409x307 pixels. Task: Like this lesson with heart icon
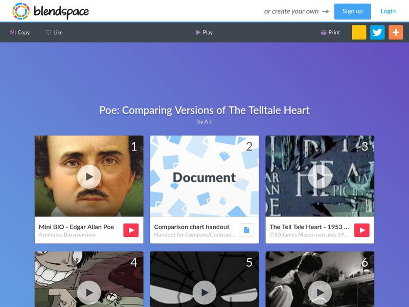54,32
